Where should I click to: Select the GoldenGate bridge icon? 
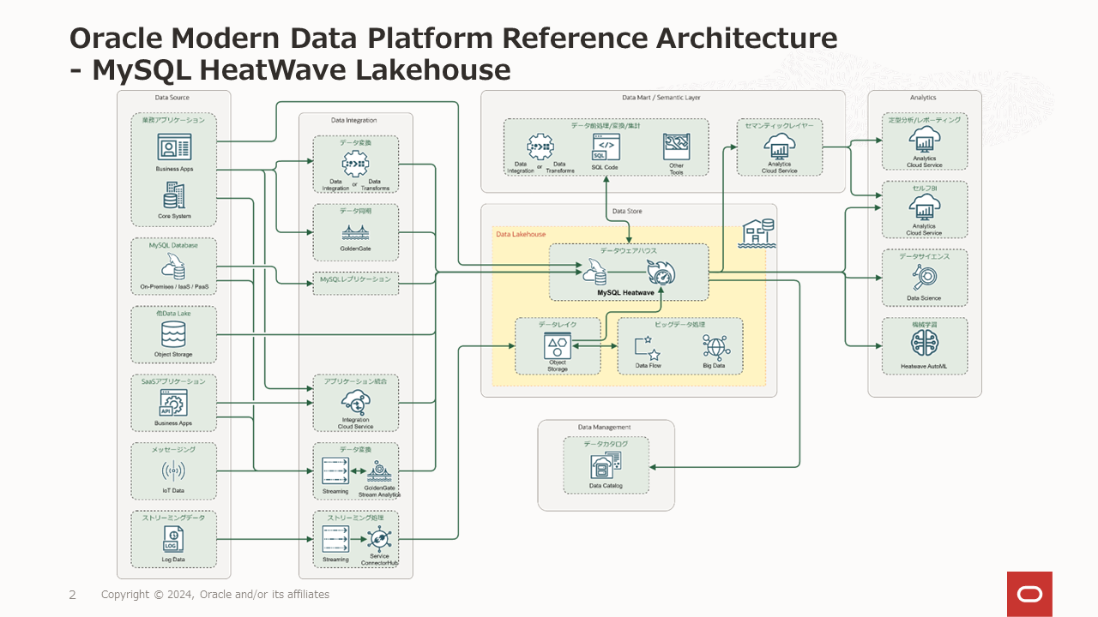coord(355,233)
